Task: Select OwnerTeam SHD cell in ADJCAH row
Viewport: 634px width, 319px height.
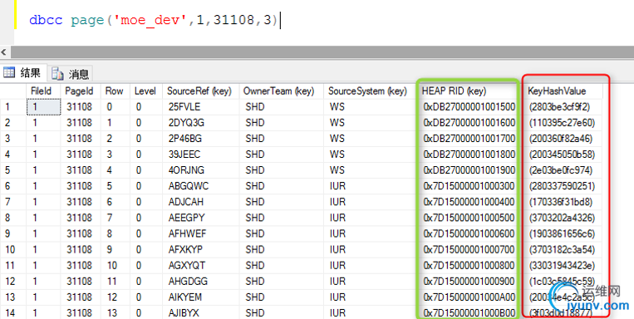Action: [x=281, y=202]
